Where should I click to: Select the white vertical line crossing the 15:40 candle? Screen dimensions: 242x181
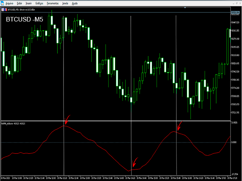click(x=176, y=95)
